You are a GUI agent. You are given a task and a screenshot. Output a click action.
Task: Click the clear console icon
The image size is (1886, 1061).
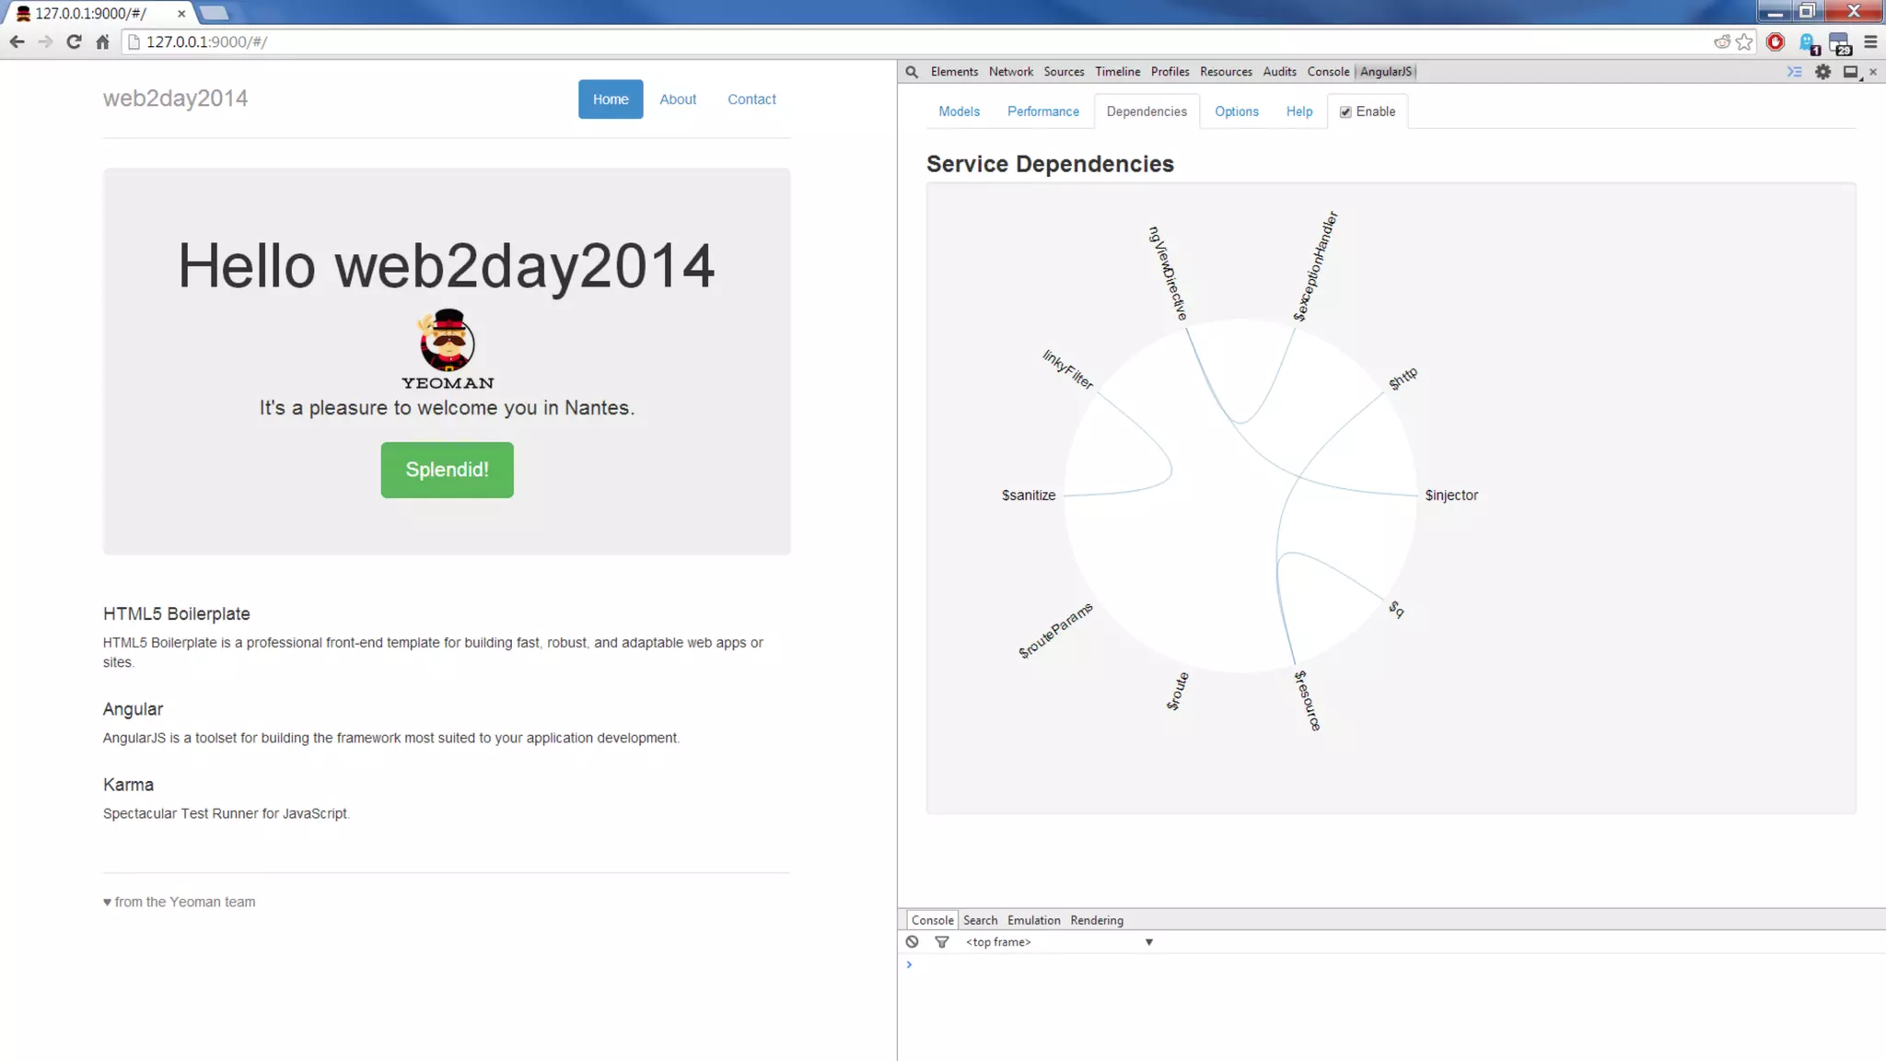pyautogui.click(x=912, y=942)
